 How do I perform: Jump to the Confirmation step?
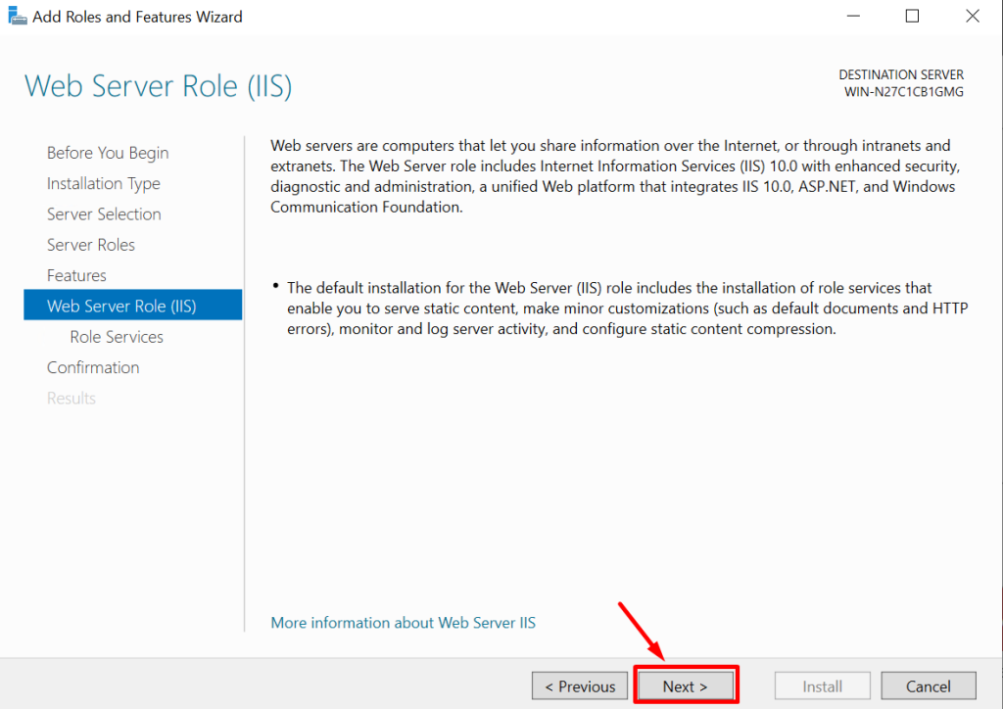point(93,367)
